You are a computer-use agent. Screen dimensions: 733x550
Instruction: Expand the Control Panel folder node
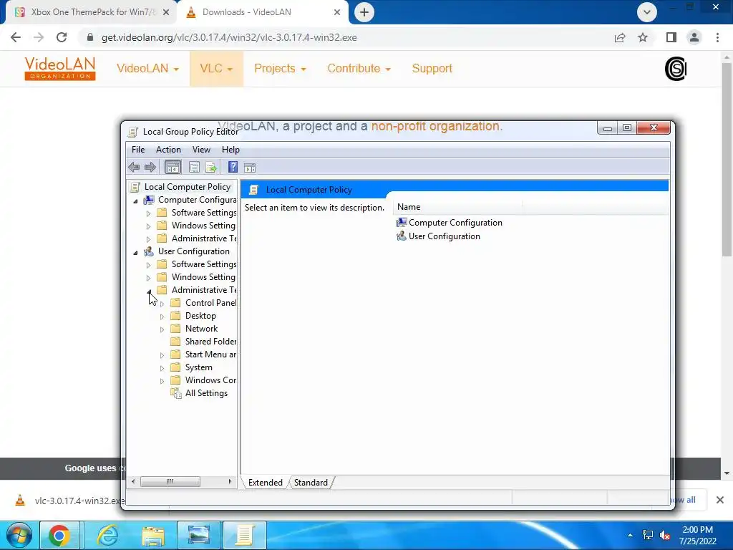tap(162, 304)
